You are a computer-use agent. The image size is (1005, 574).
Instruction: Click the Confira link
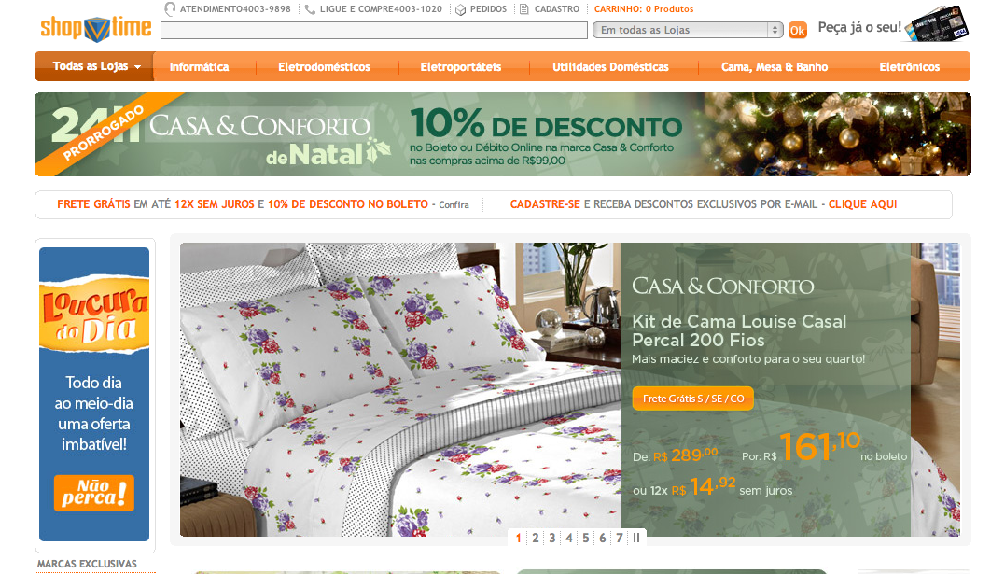coord(454,204)
